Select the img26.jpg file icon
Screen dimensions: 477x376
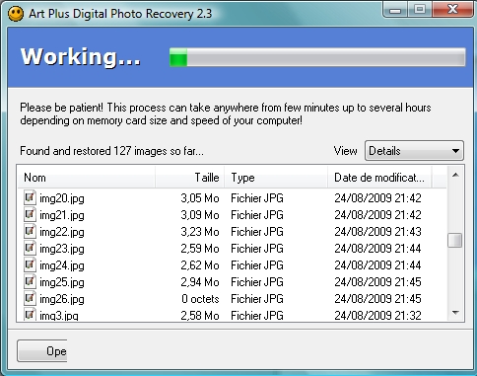(30, 298)
